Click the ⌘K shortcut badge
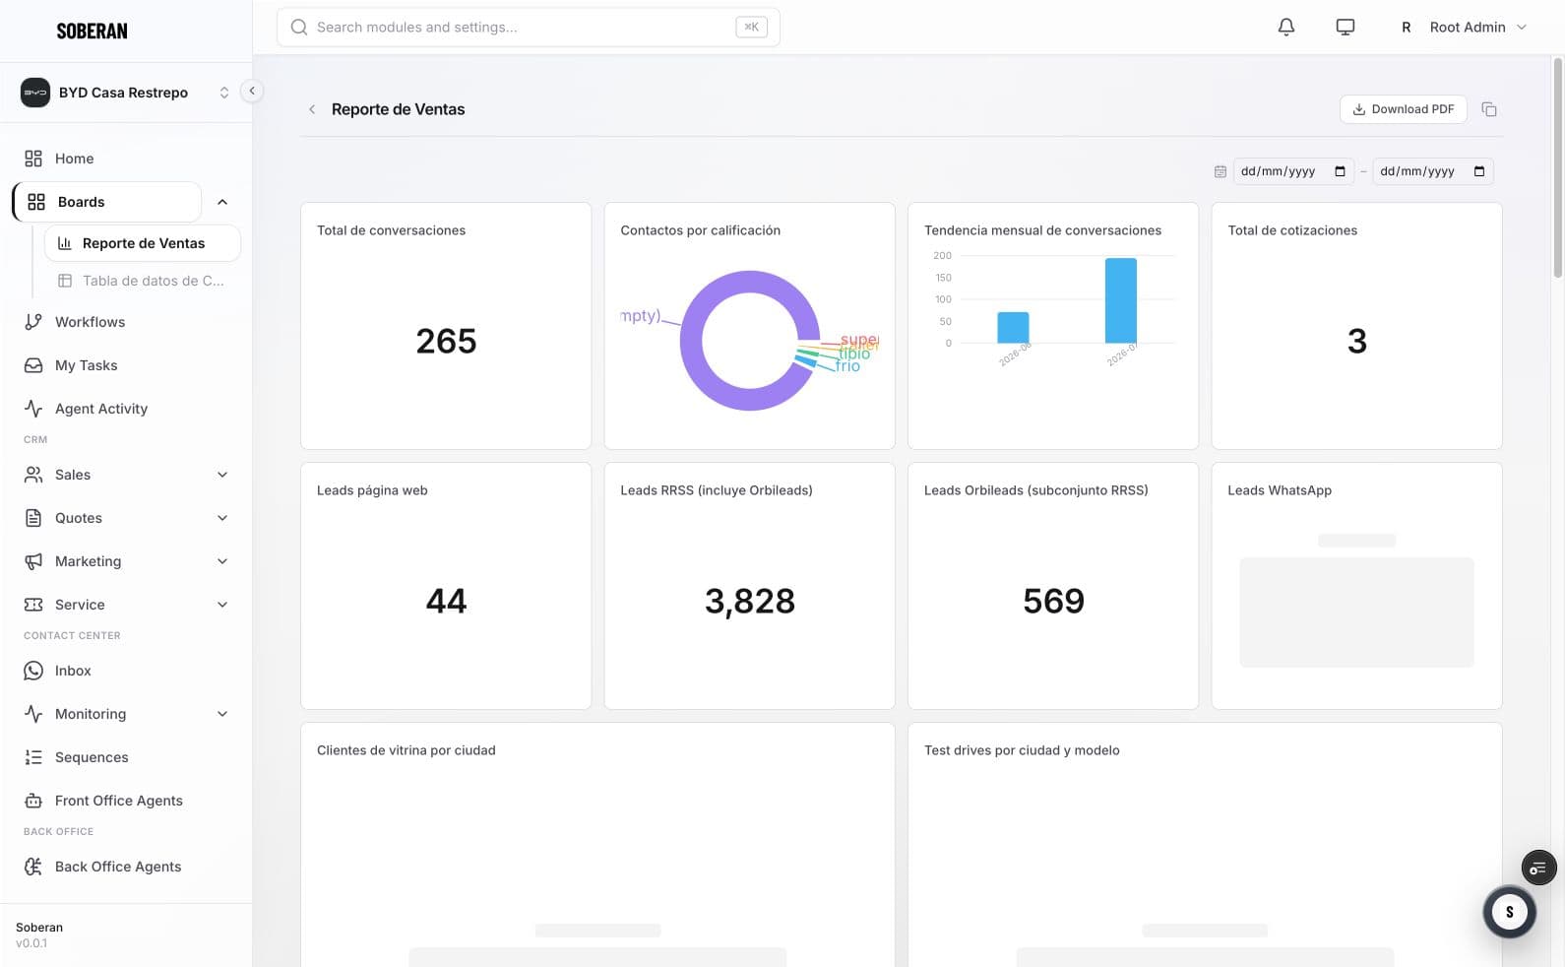The image size is (1565, 967). pos(751,28)
